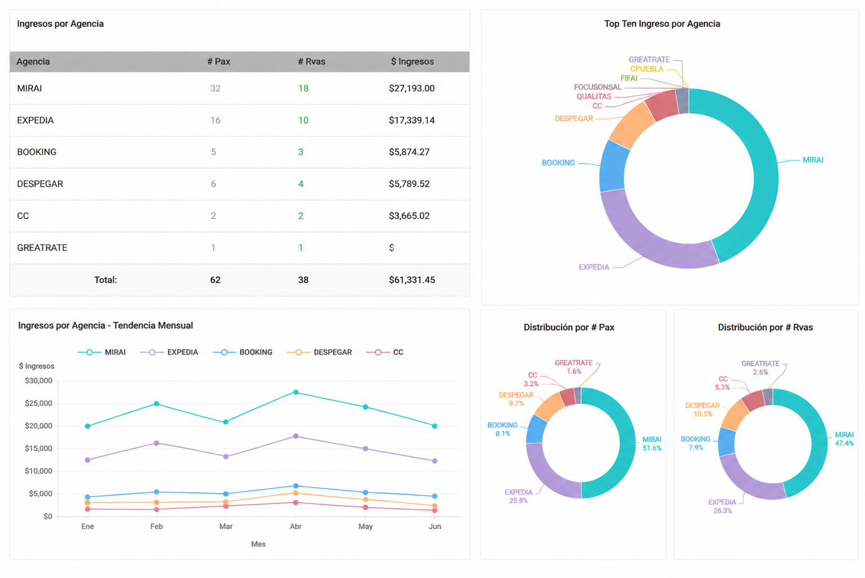Click EXPEDIA label of Top Ten donut

[x=594, y=267]
